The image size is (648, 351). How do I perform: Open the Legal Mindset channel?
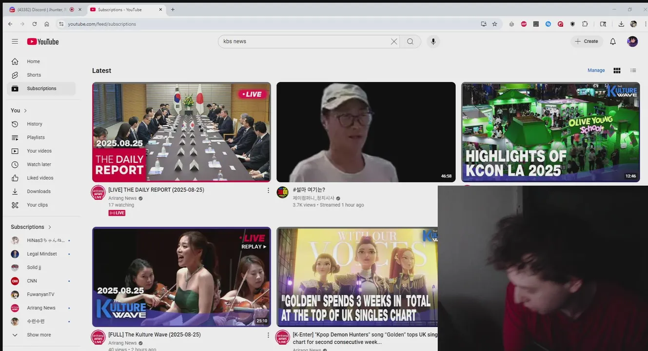coord(41,254)
